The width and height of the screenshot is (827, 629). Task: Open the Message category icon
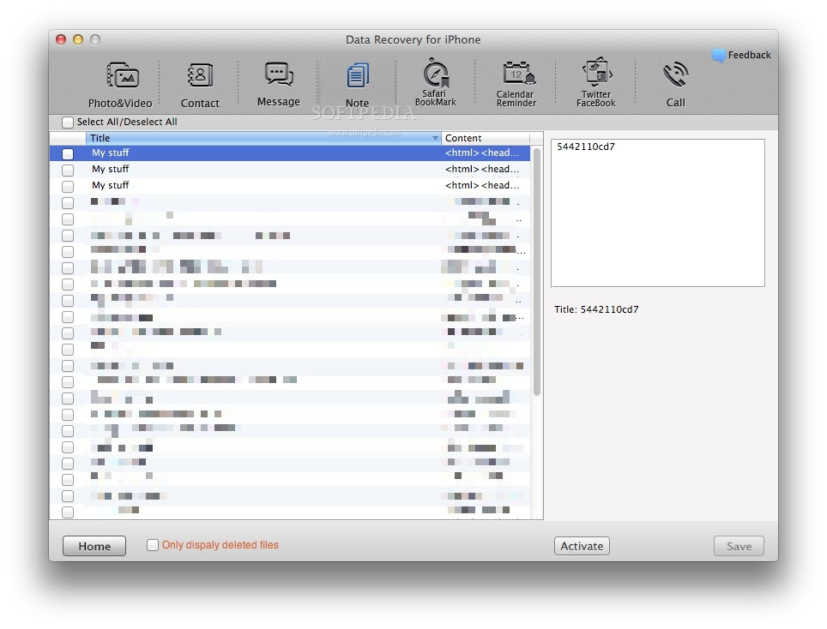point(279,75)
